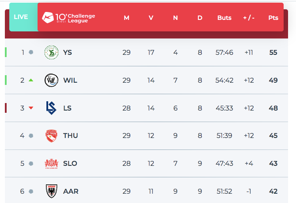Switch to the LIVE tab
Screen dimensions: 296x203
click(21, 17)
